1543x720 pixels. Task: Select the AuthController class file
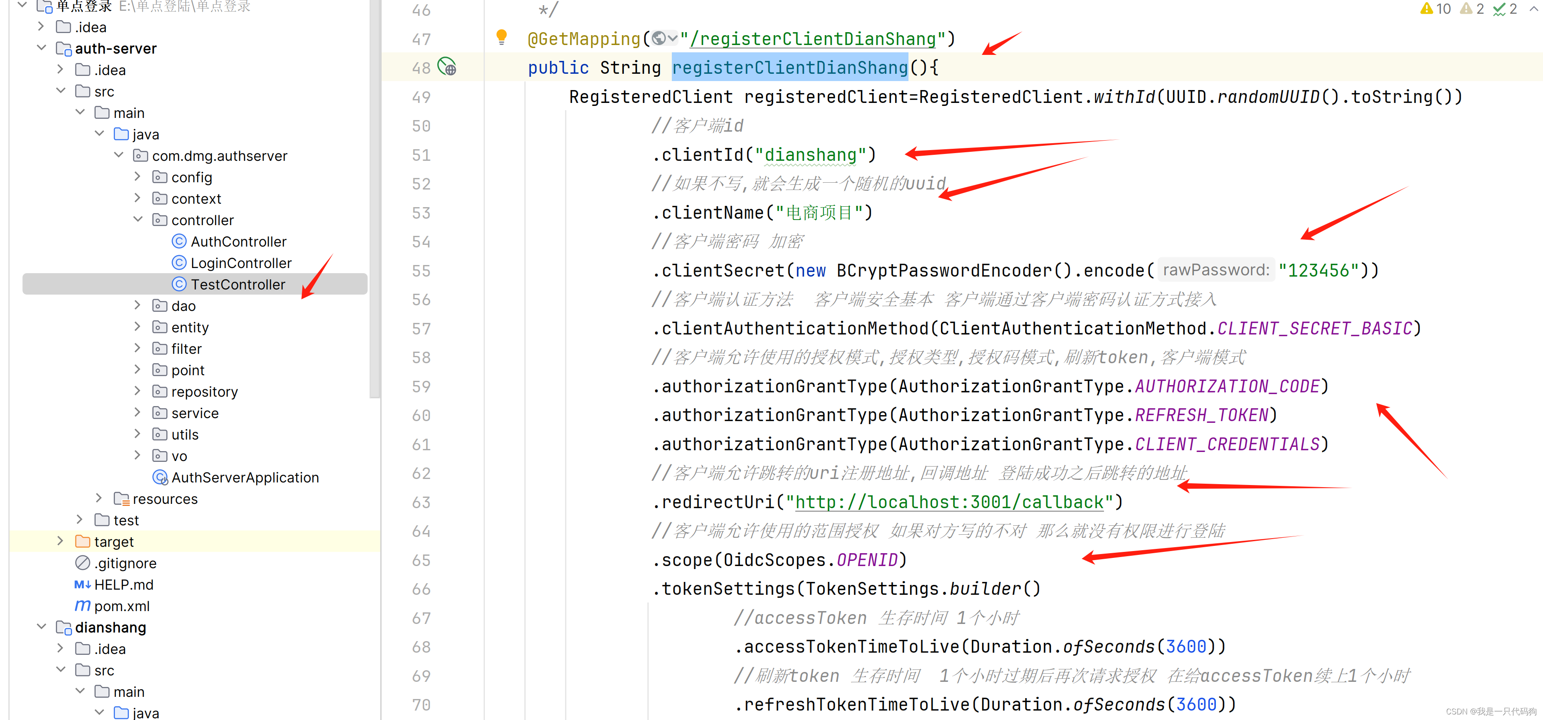pyautogui.click(x=238, y=241)
